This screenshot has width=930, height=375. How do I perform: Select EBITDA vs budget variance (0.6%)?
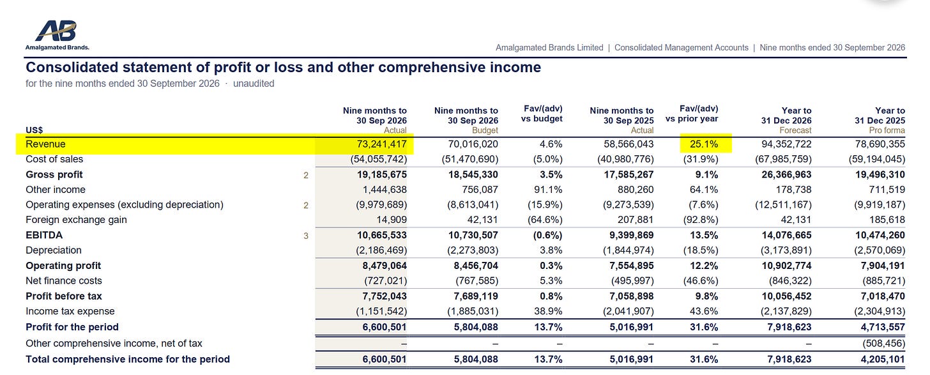pyautogui.click(x=547, y=235)
